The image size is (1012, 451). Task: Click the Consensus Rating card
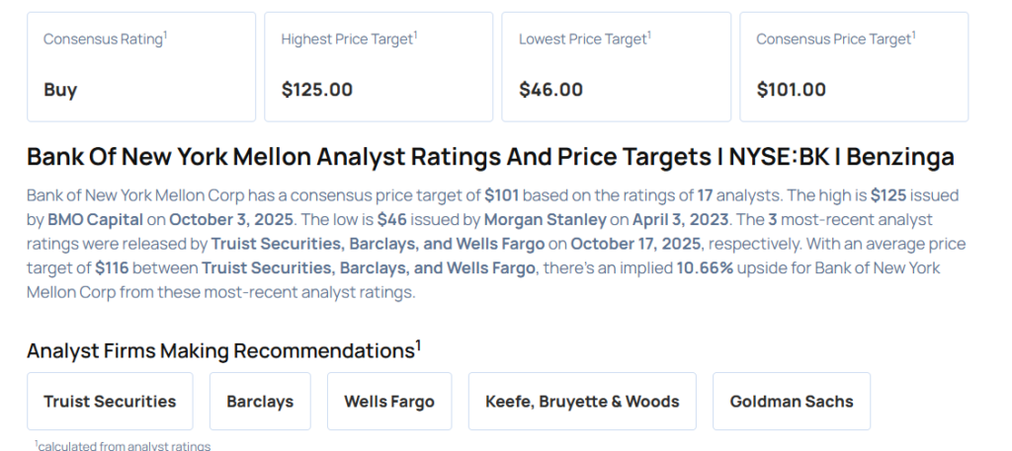point(140,66)
